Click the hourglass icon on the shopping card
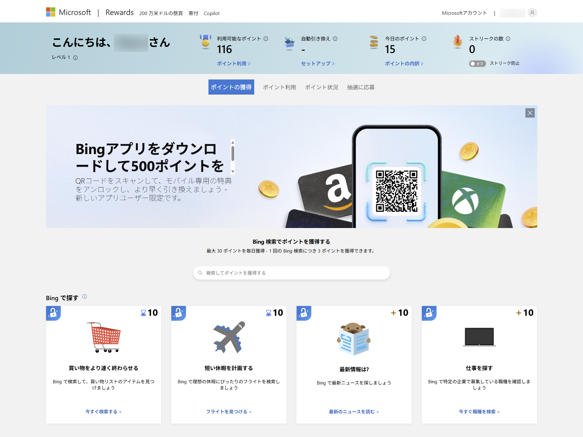This screenshot has height=437, width=583. [143, 313]
